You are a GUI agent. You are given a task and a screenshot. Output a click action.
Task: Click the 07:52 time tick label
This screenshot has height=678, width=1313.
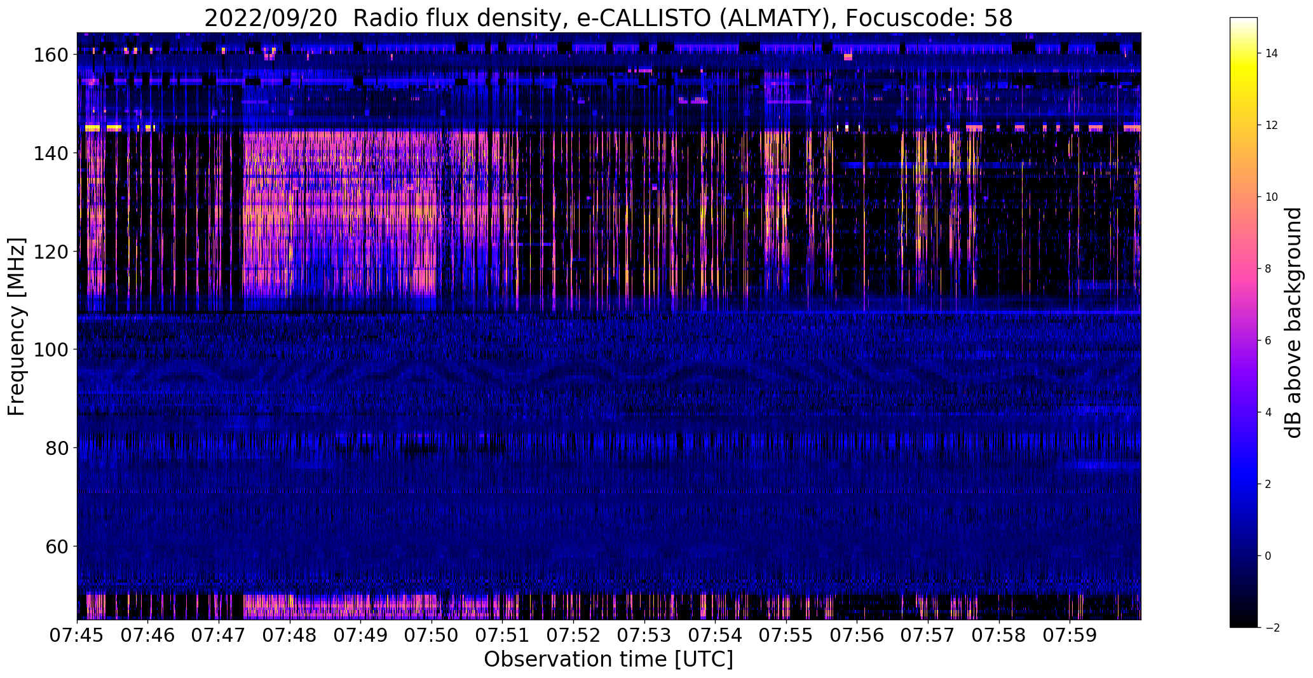(x=573, y=636)
